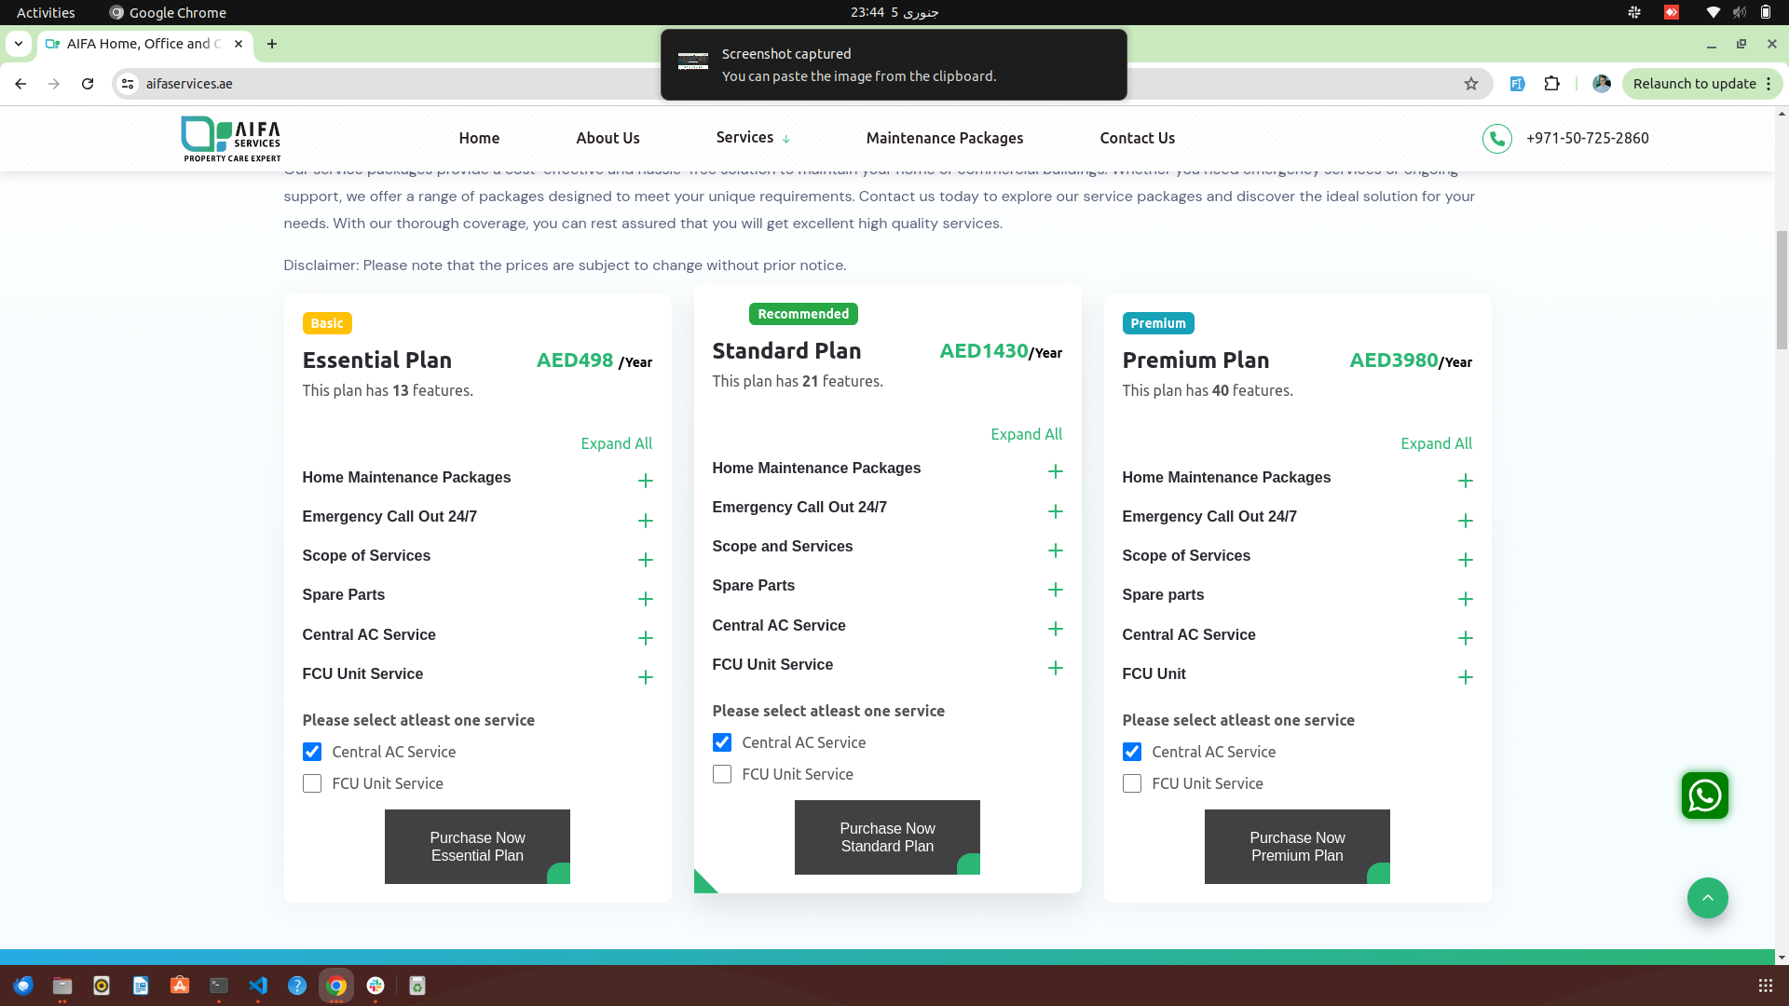1789x1006 pixels.
Task: Open the Services dropdown menu
Action: pos(753,138)
